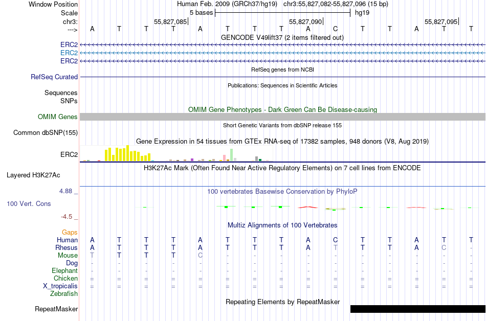This screenshot has width=486, height=321.
Task: Click the RefSeq Curated gene line
Action: tap(282, 77)
